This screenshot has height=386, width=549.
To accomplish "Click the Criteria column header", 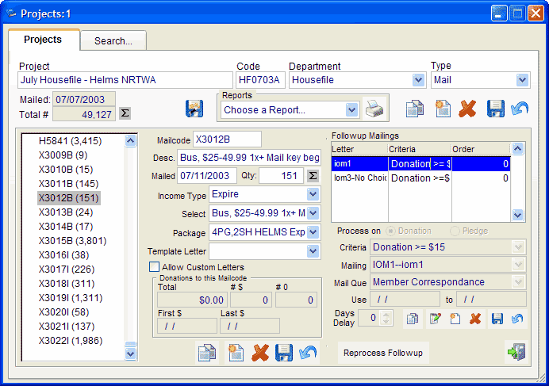I will [x=419, y=149].
